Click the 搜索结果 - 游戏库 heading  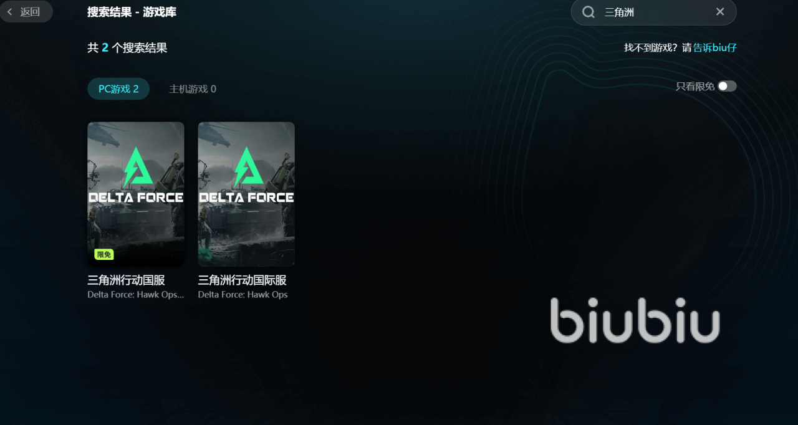132,12
